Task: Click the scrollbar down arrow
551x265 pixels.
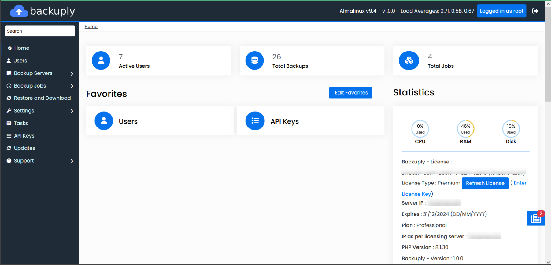Action: (x=548, y=262)
